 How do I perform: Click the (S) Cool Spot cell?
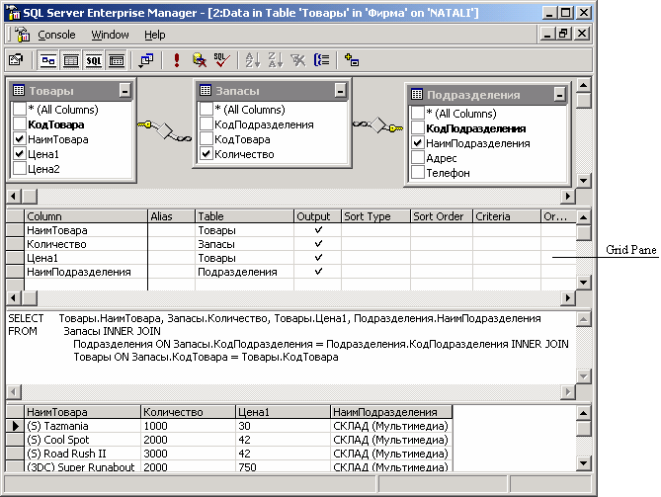tap(83, 440)
